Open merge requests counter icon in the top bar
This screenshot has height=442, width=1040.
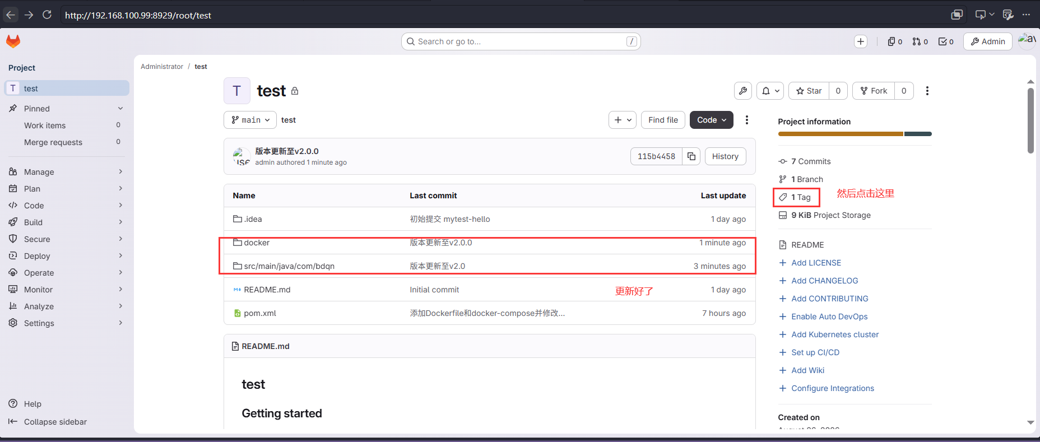click(x=920, y=41)
